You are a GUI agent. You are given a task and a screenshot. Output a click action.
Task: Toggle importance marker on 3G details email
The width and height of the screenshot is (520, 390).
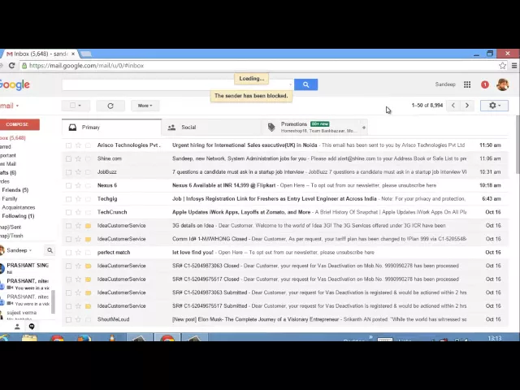point(89,226)
